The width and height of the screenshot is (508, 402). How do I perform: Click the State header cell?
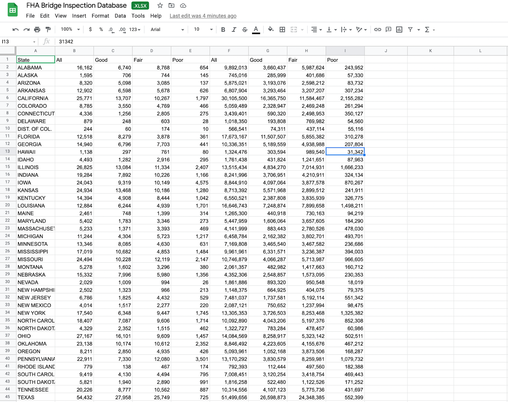[x=36, y=60]
